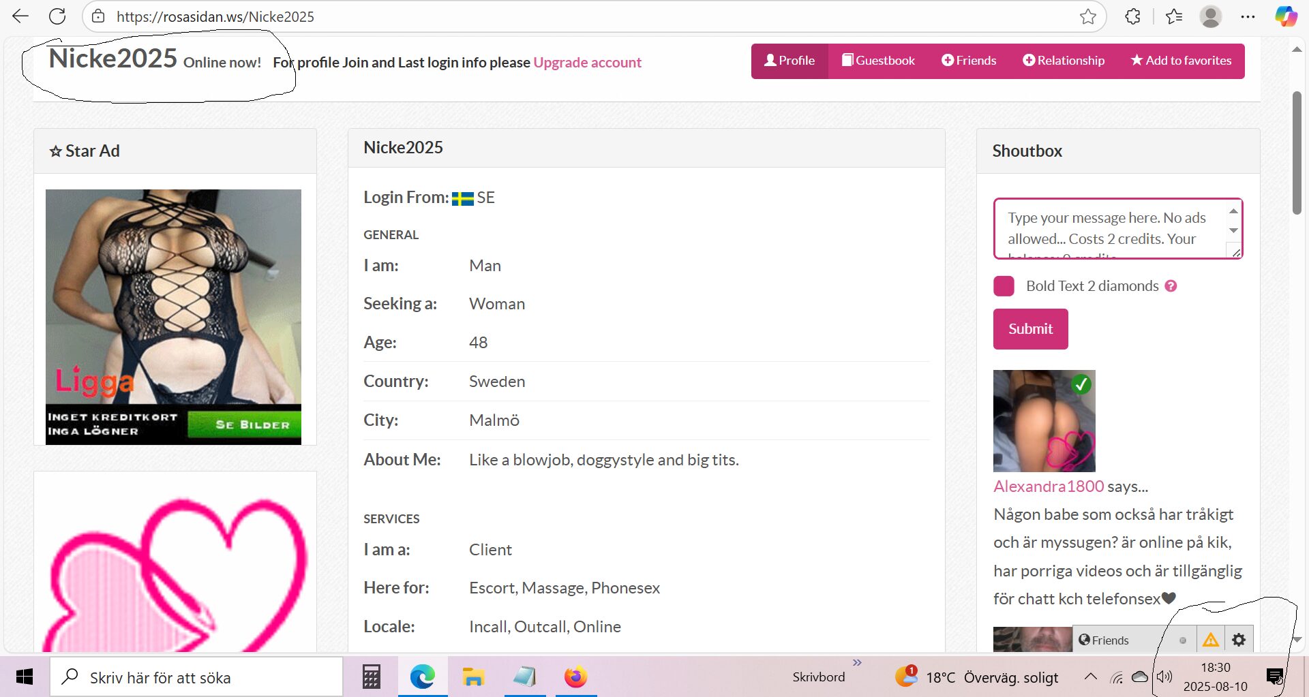The height and width of the screenshot is (697, 1309).
Task: Expand hidden system tray icons chevron
Action: point(1090,677)
